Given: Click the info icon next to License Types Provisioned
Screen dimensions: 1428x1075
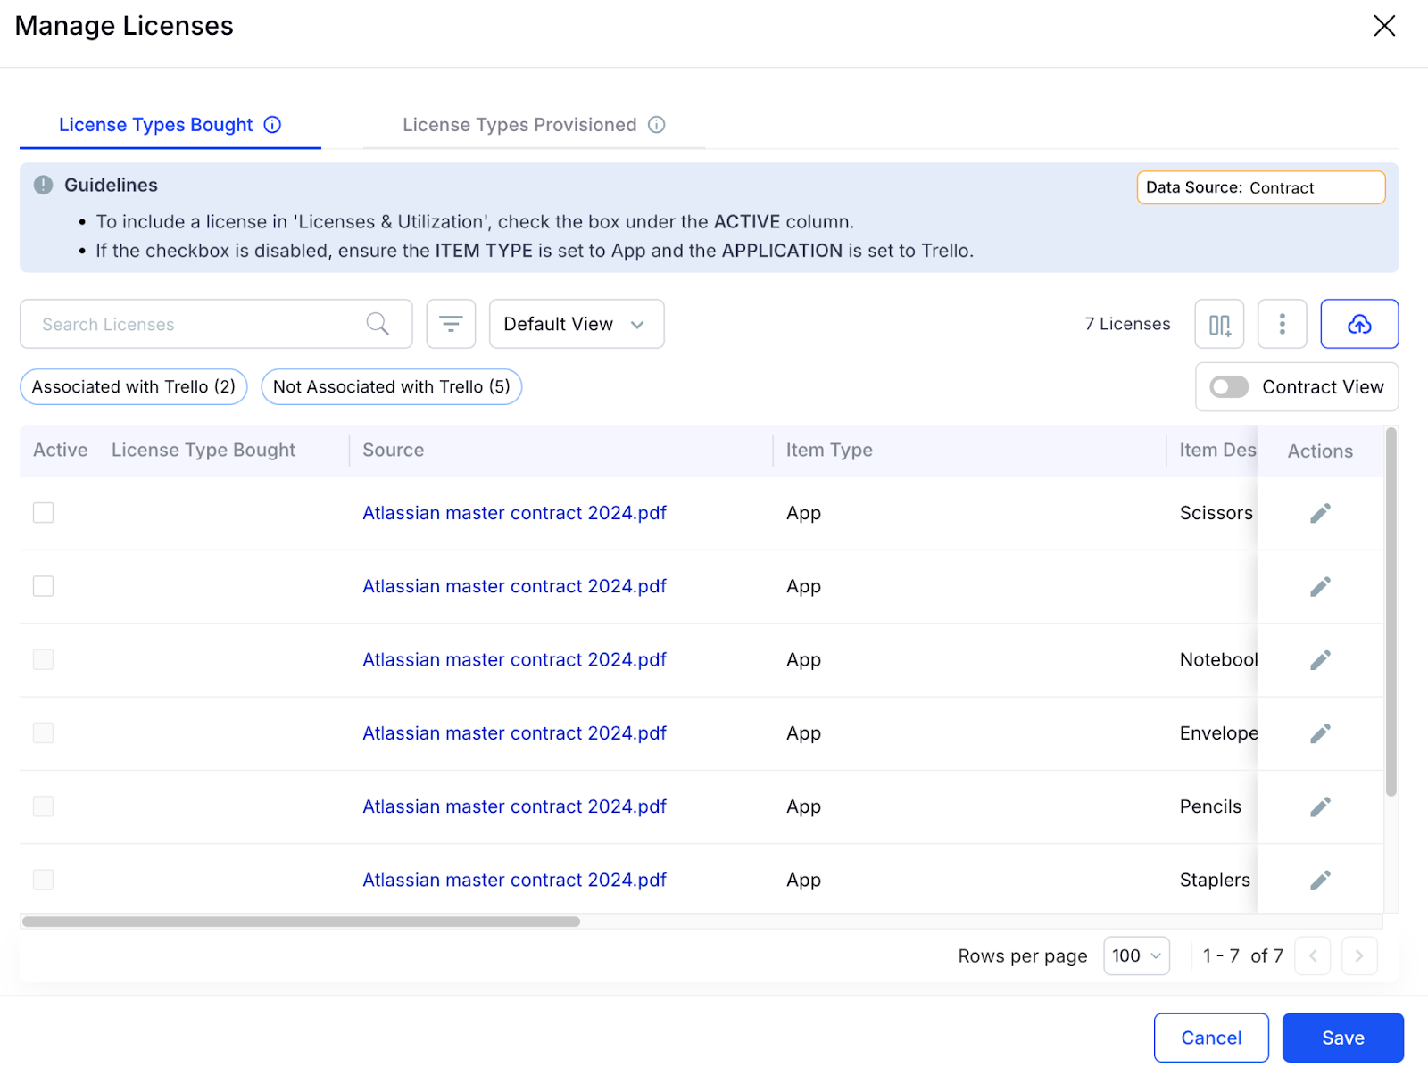Looking at the screenshot, I should tap(657, 125).
